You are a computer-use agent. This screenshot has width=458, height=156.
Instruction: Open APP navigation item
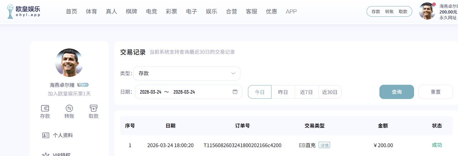tap(291, 11)
